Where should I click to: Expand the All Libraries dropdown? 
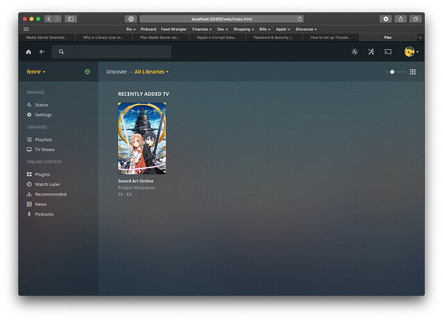point(152,72)
